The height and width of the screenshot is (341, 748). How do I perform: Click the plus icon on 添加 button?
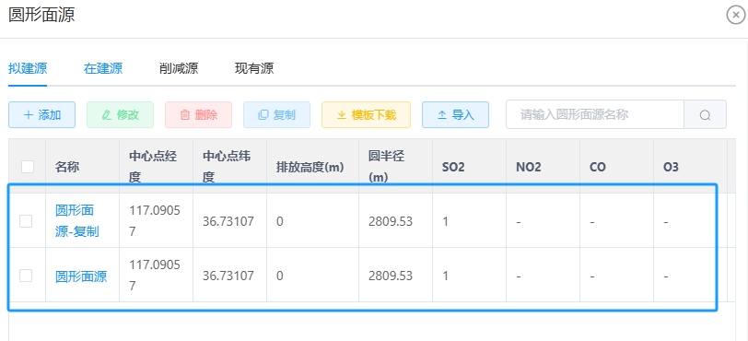click(x=29, y=115)
